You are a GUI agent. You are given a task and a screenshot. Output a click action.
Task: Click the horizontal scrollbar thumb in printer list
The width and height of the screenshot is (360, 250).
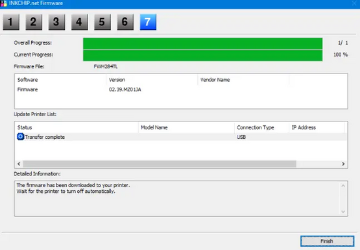[x=160, y=164]
